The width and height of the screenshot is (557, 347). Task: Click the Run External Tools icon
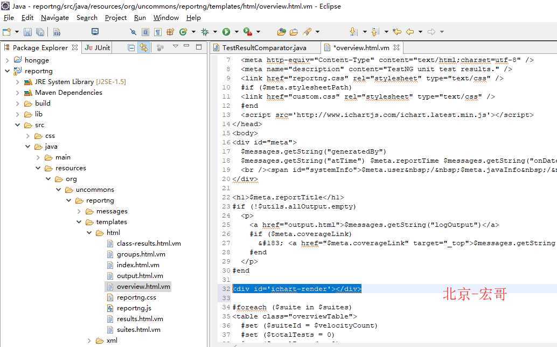click(248, 32)
